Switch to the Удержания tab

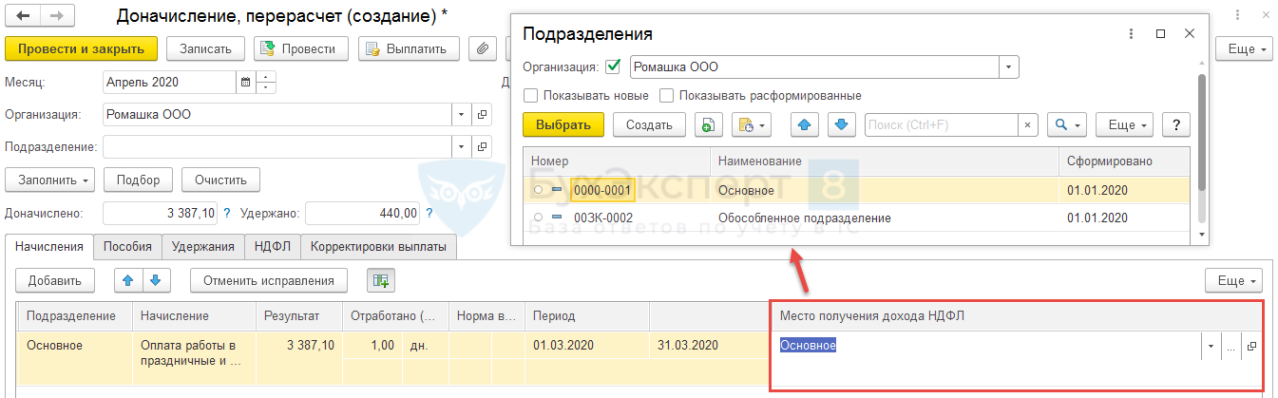click(203, 247)
